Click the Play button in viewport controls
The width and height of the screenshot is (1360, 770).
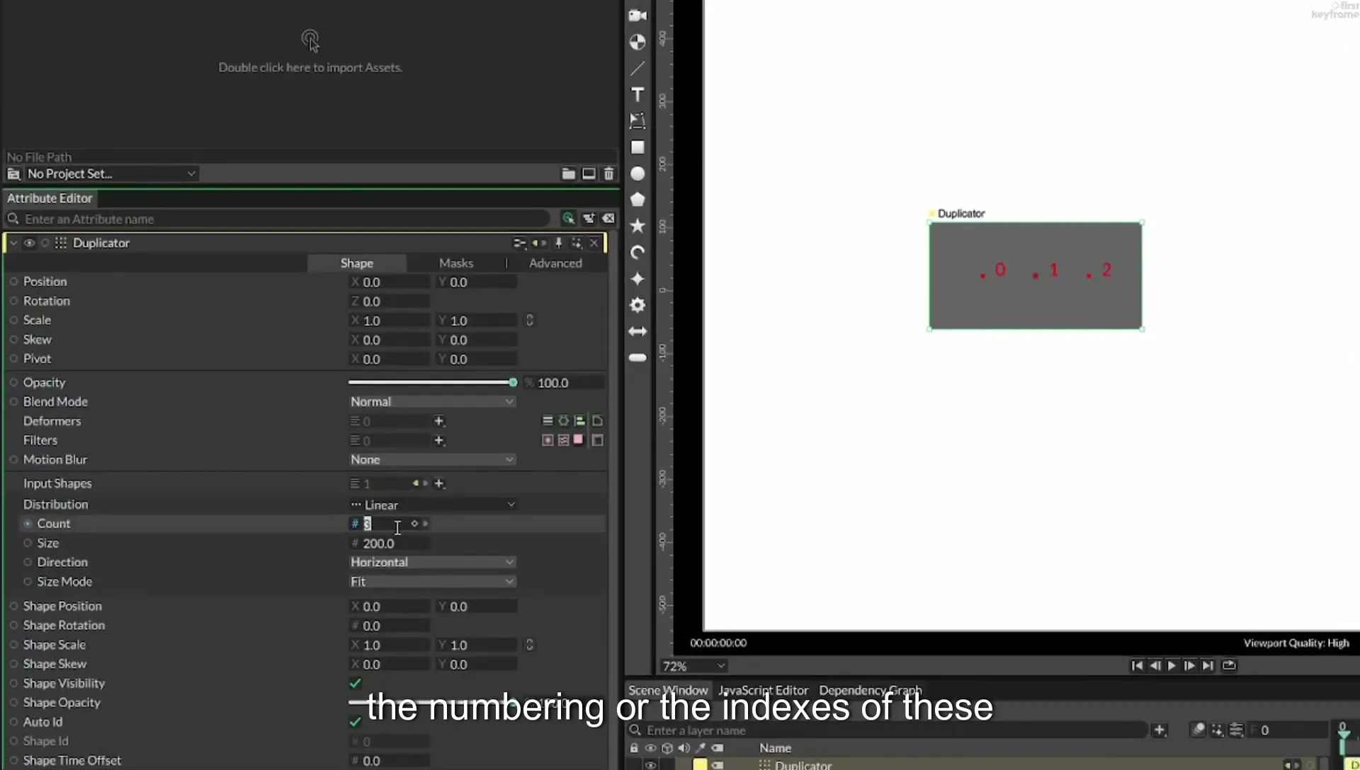(1172, 665)
